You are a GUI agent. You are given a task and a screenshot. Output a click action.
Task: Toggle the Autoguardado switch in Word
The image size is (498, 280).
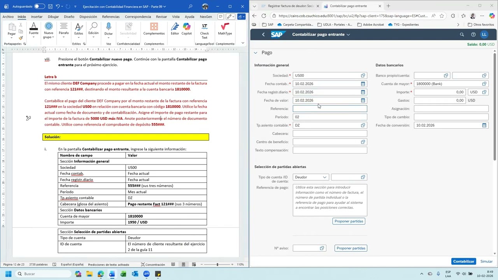coord(40,6)
